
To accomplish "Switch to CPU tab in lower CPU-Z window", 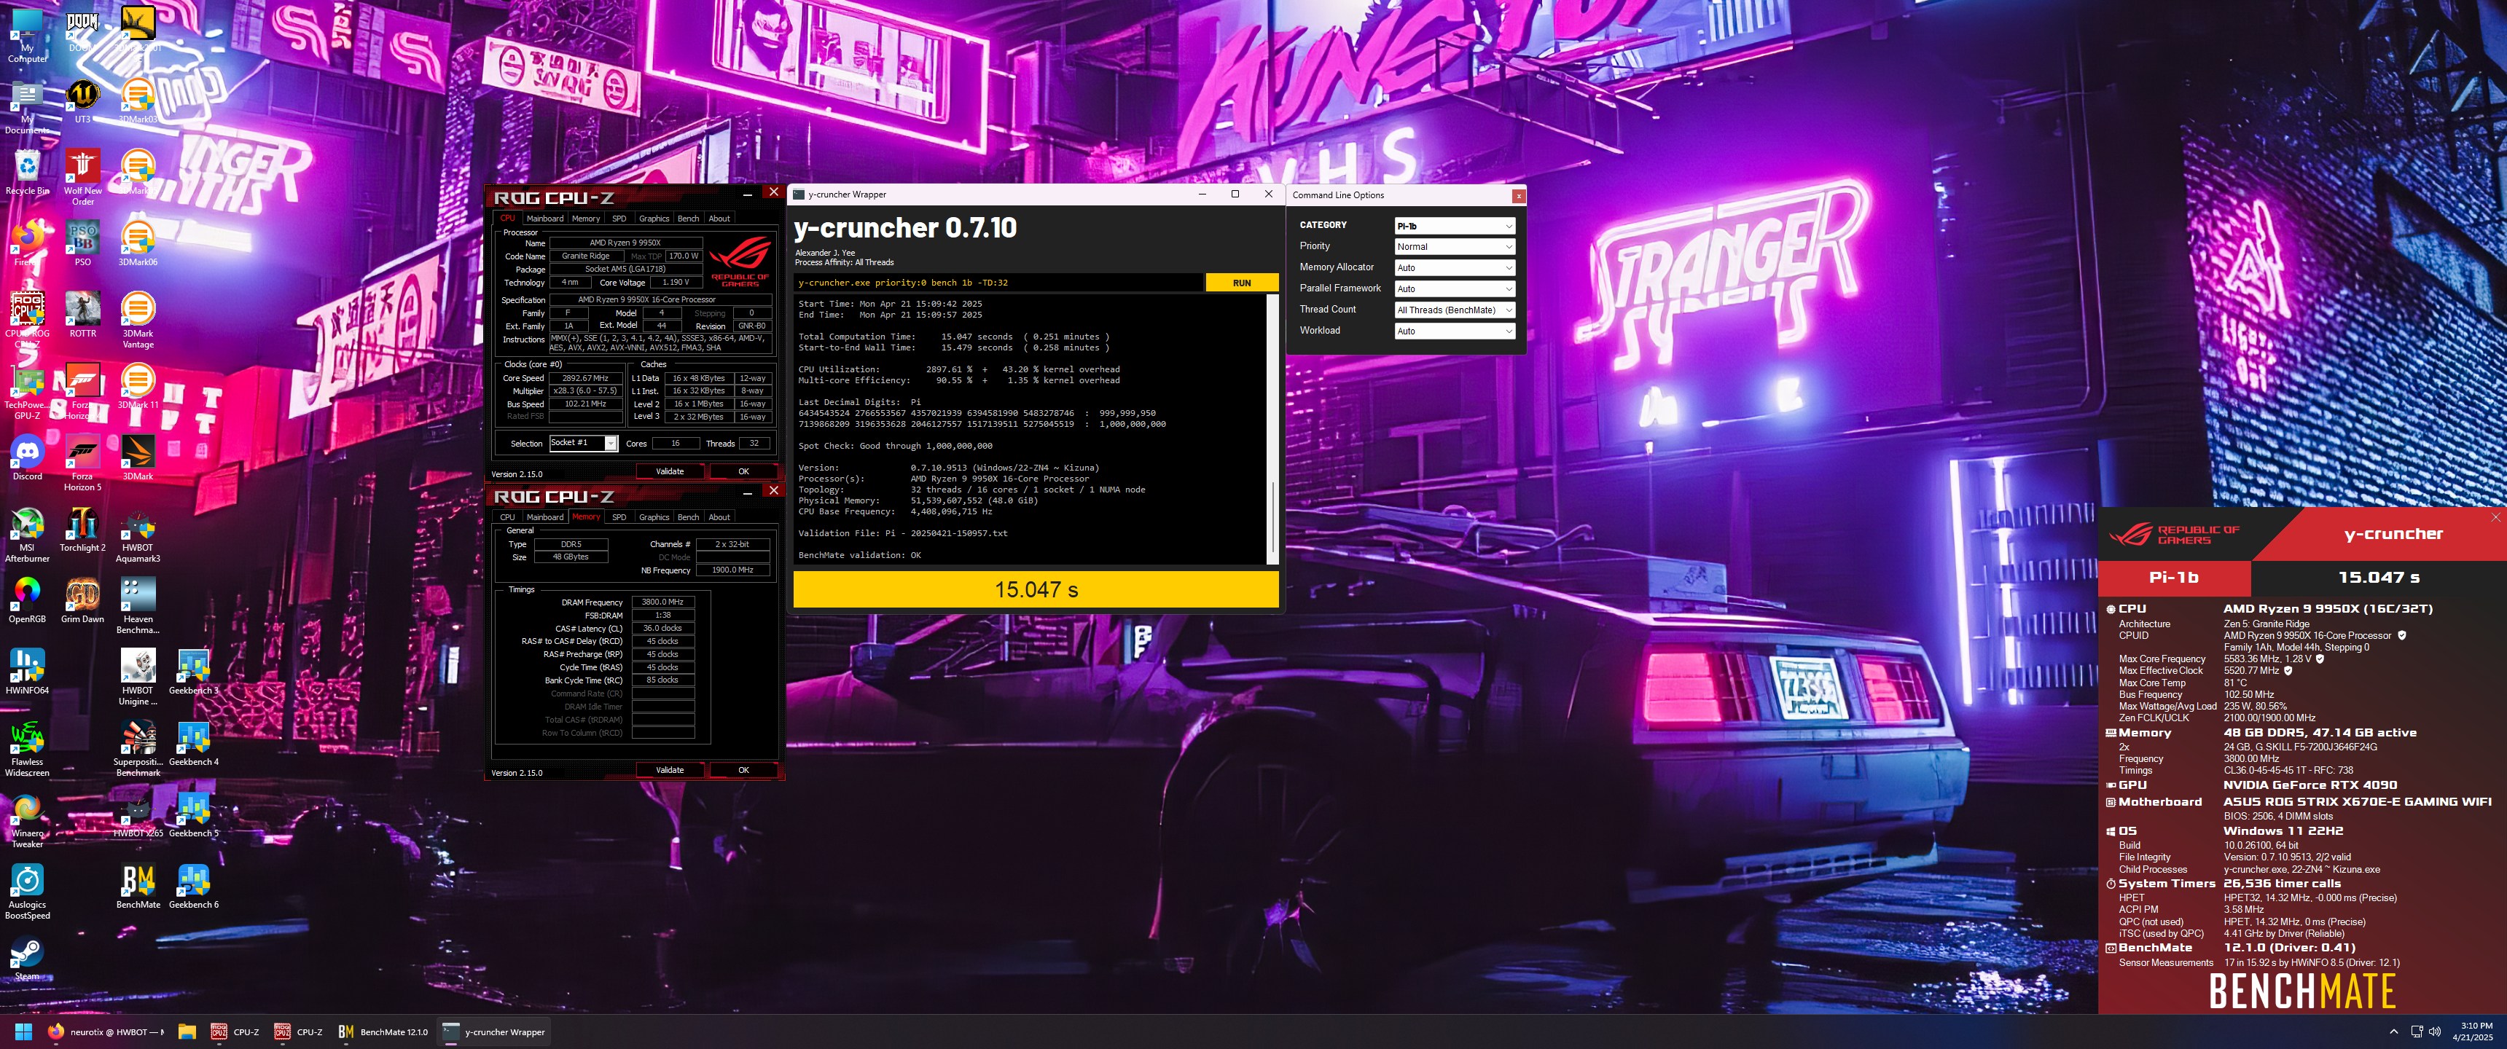I will [507, 518].
